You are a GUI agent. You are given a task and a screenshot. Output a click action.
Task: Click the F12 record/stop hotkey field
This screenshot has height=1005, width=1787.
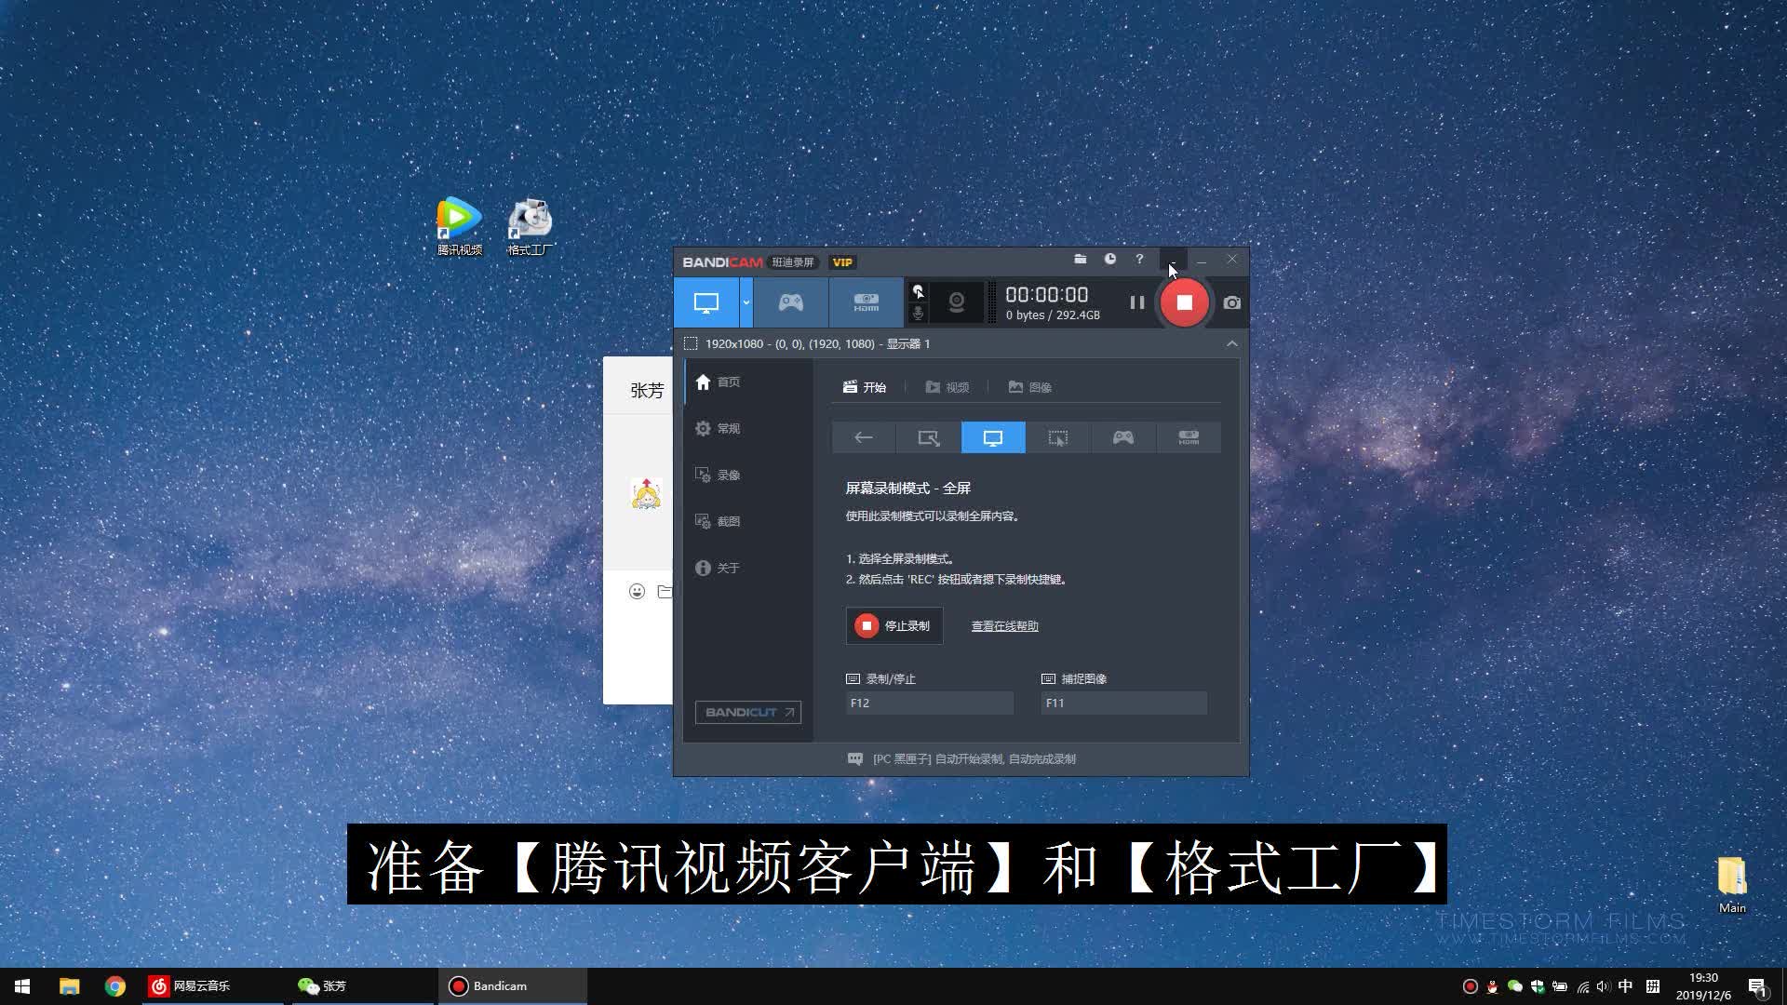coord(930,703)
